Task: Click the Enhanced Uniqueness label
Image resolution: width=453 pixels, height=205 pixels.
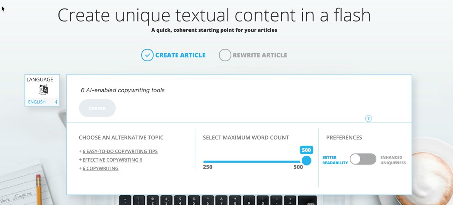Action: pos(393,160)
